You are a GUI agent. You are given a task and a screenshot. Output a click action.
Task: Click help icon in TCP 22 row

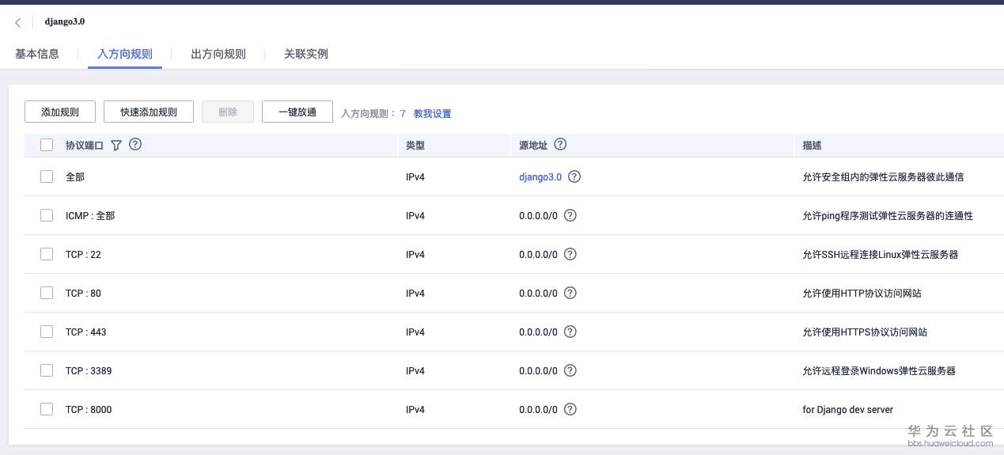[570, 254]
